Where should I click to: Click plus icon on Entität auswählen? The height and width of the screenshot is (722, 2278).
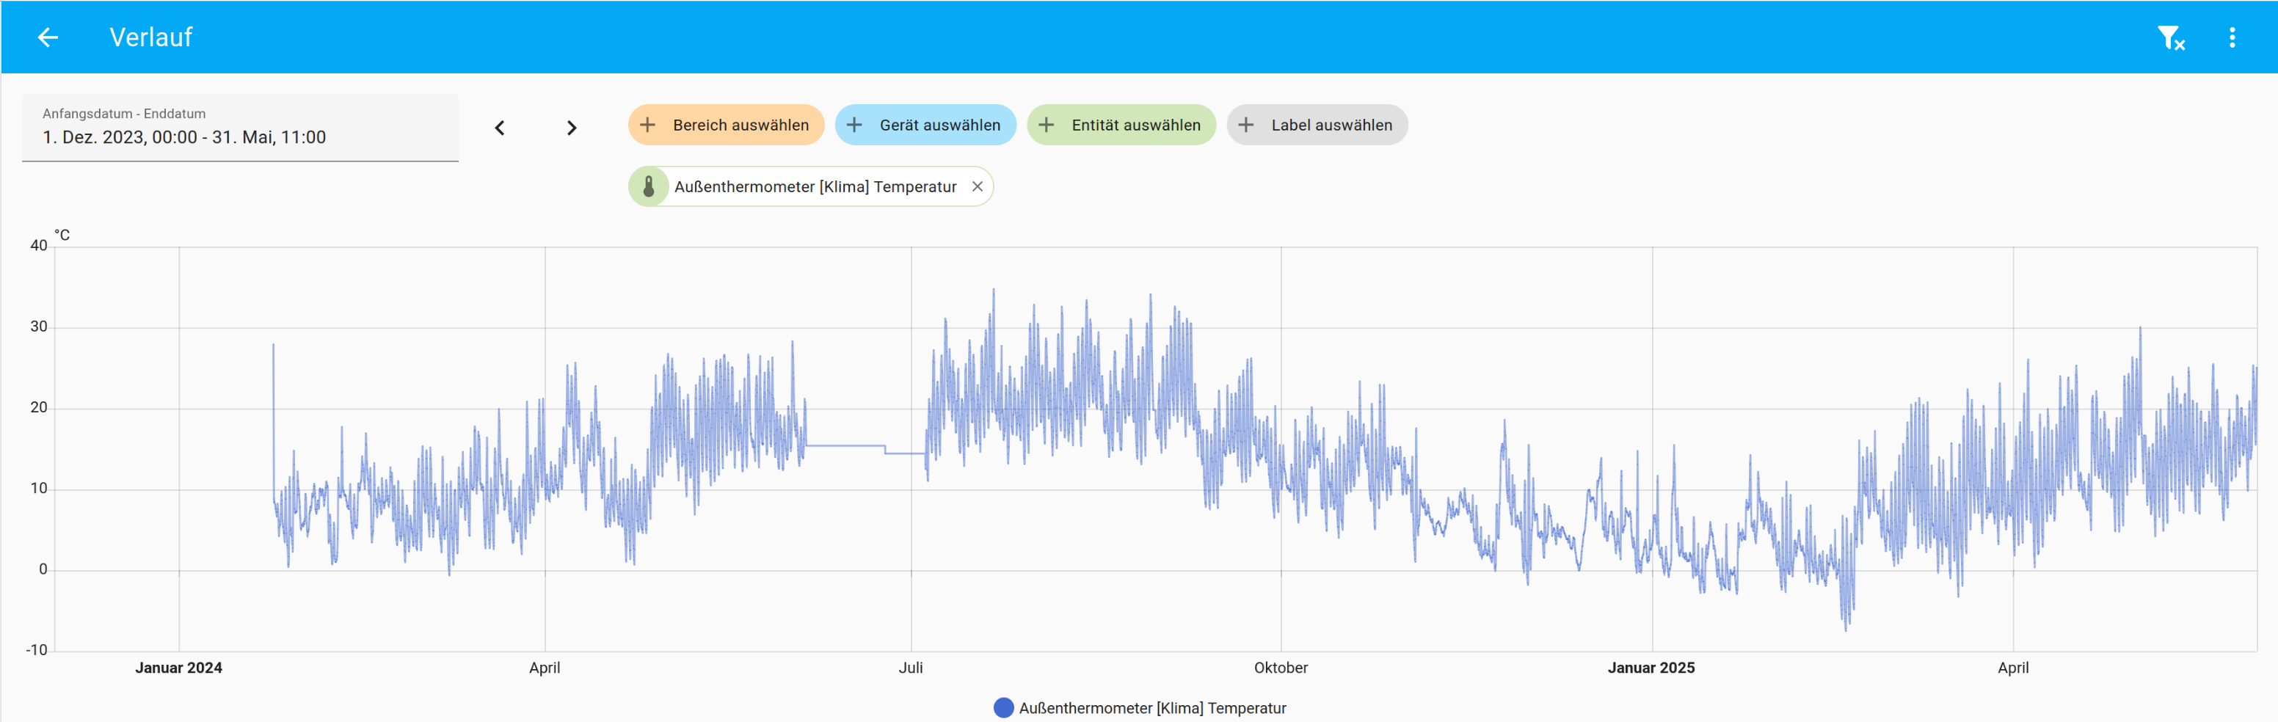point(1046,125)
